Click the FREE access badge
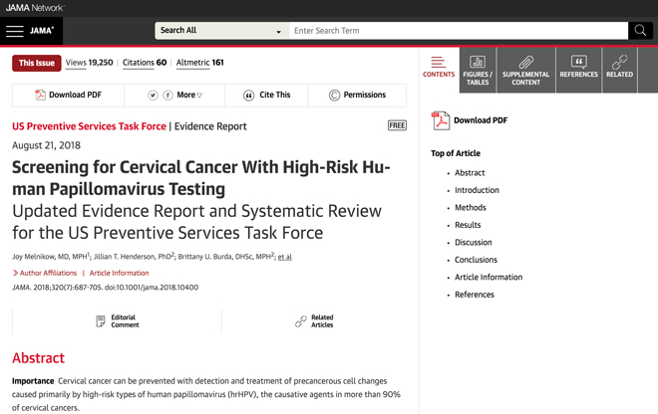This screenshot has height=414, width=658. coord(397,125)
